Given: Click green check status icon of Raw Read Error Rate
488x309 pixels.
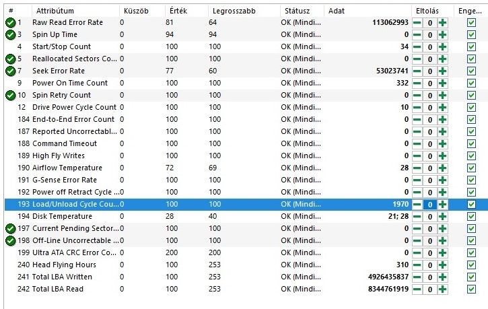Looking at the screenshot, I should point(10,22).
